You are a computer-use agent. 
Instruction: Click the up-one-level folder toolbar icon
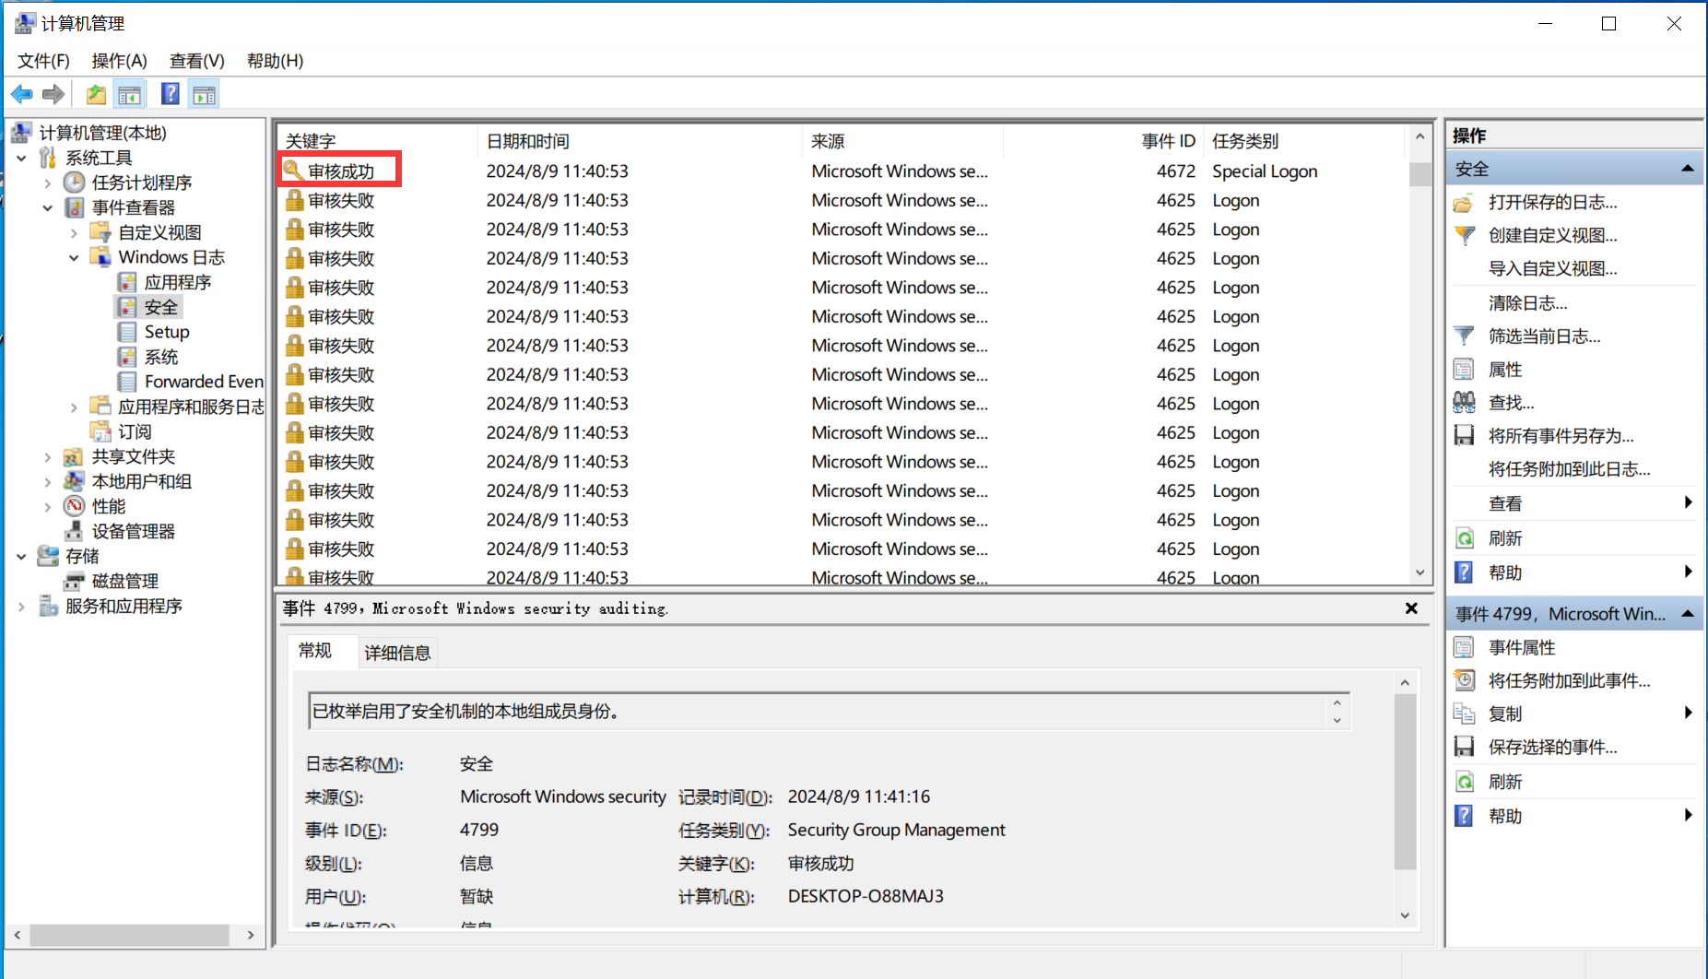[96, 94]
